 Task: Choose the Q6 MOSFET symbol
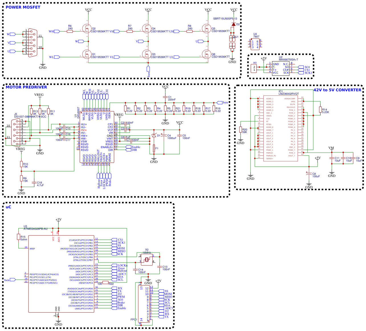tap(206, 54)
